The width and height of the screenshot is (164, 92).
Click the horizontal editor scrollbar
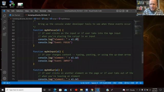pos(62,81)
